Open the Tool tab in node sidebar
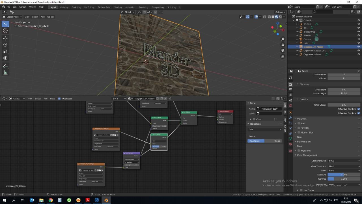Viewport: 362px width, 204px height. [x=285, y=112]
